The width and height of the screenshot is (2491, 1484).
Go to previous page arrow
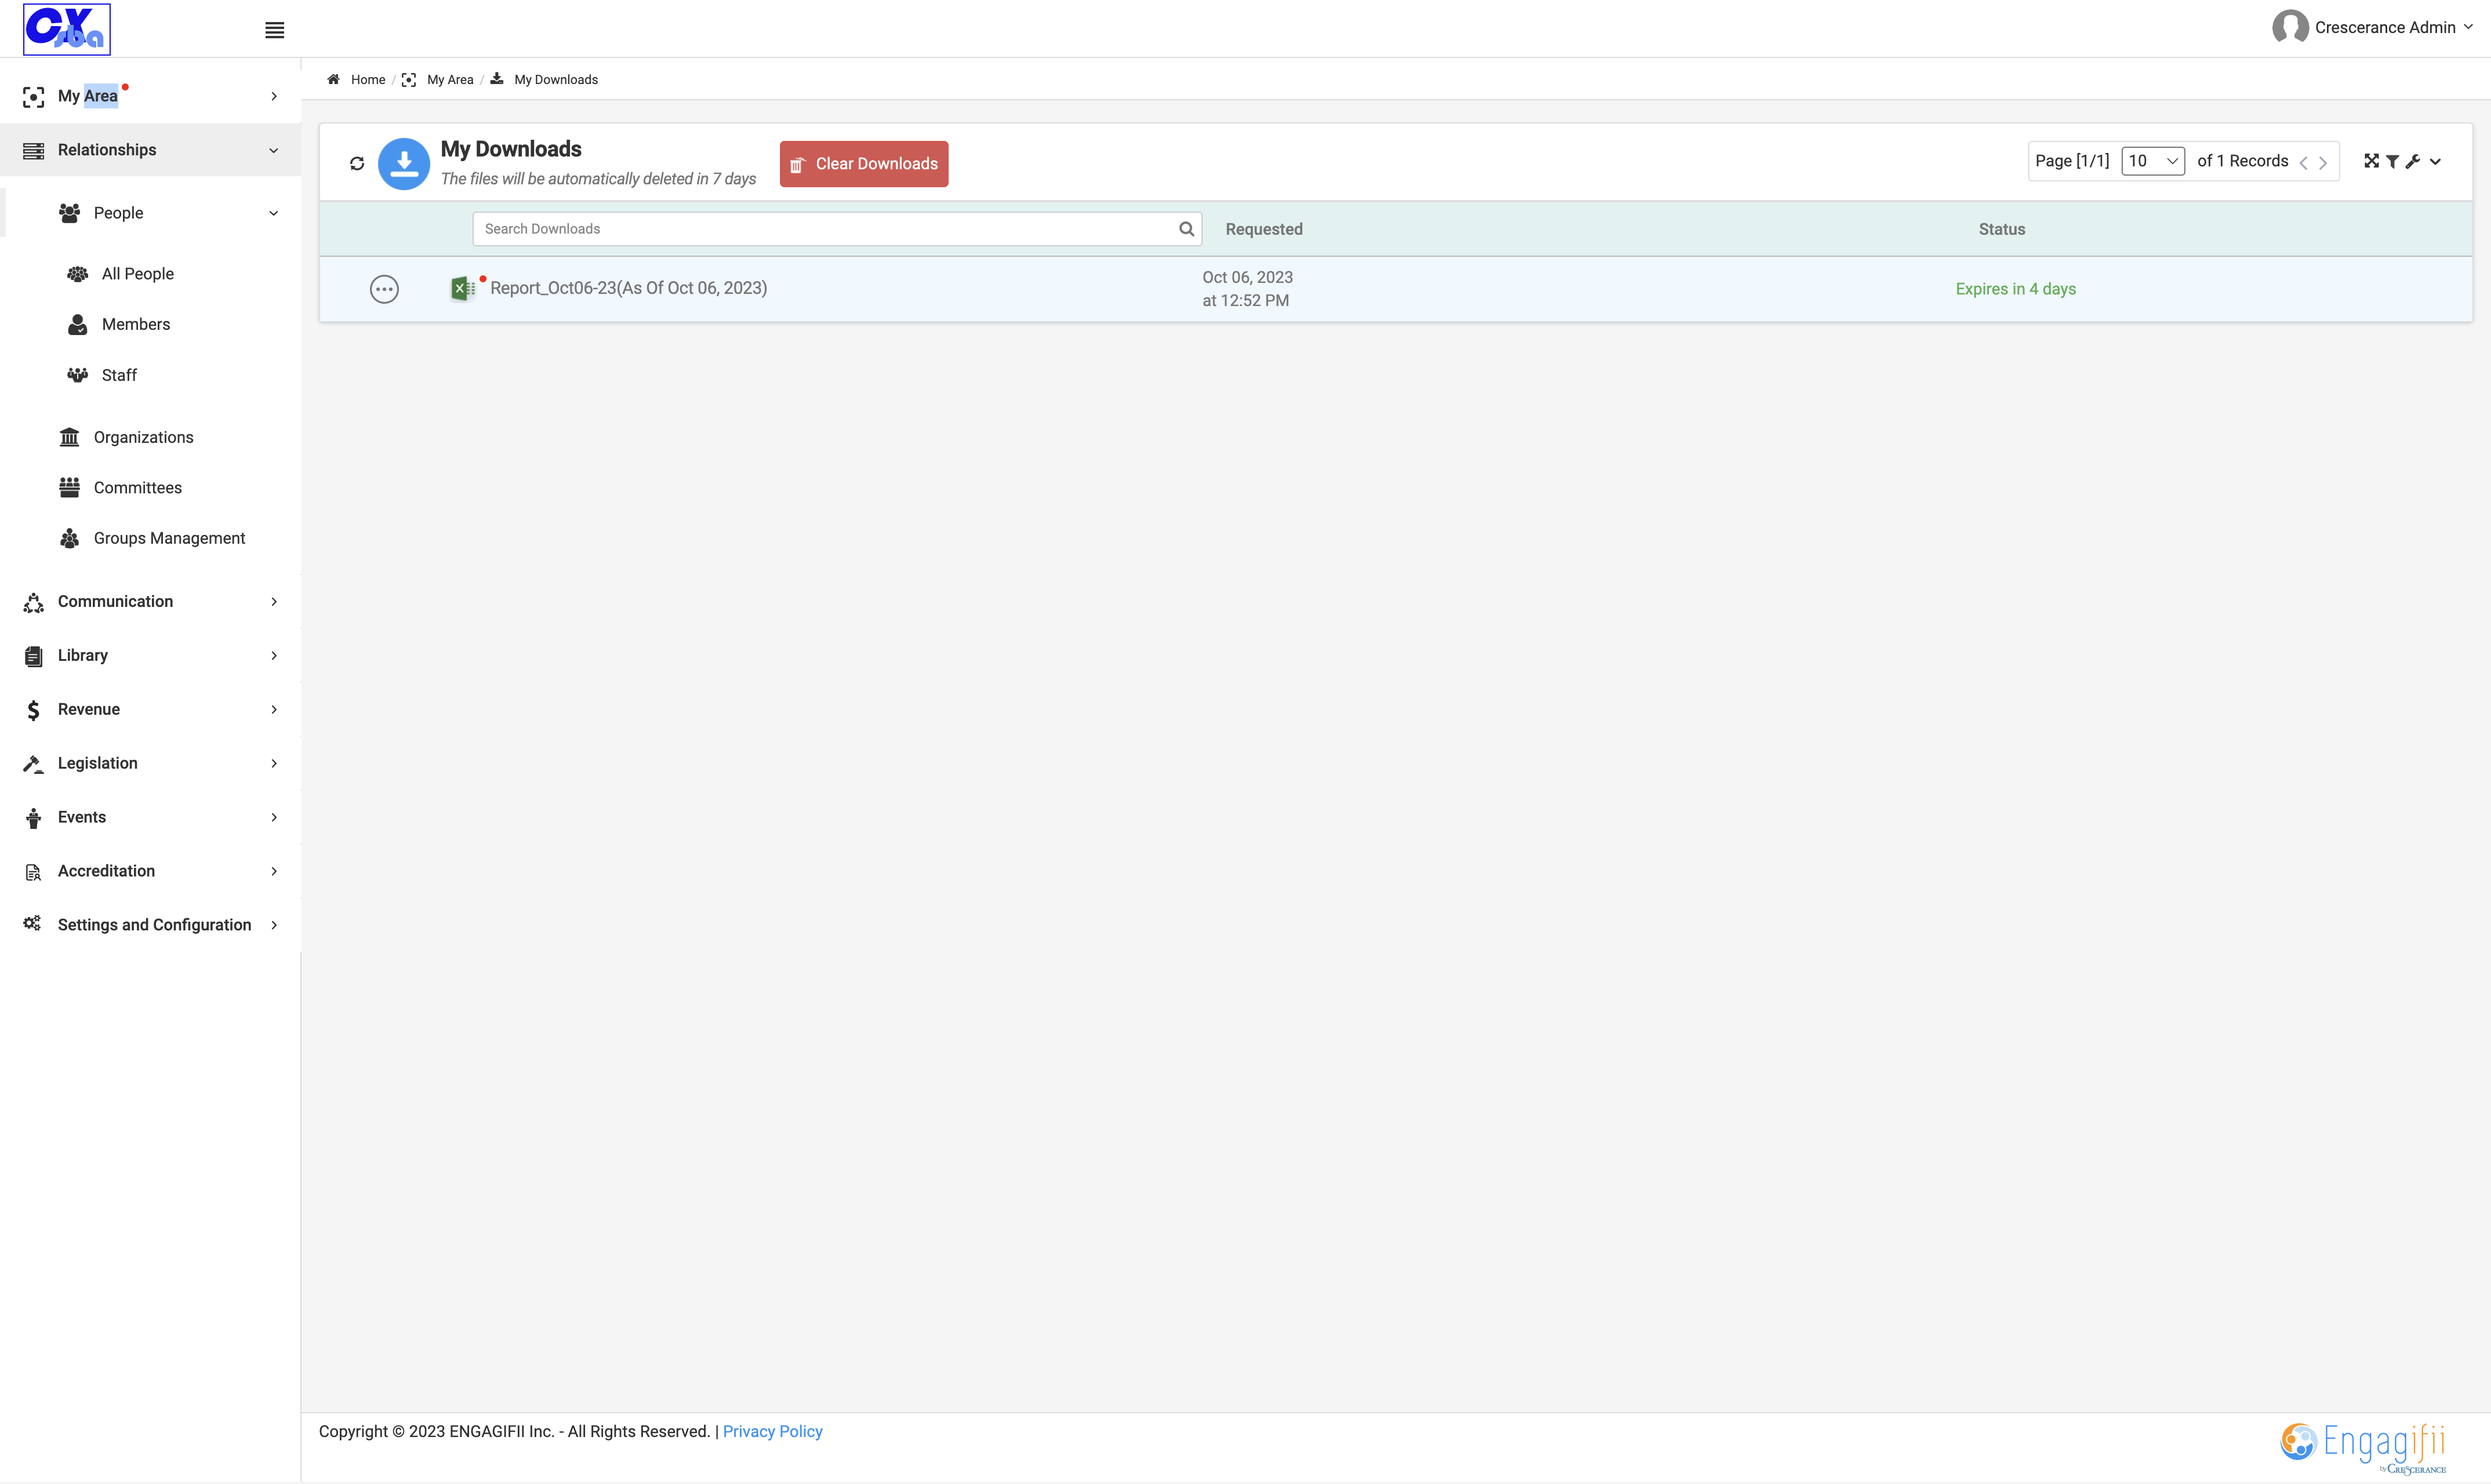2303,162
